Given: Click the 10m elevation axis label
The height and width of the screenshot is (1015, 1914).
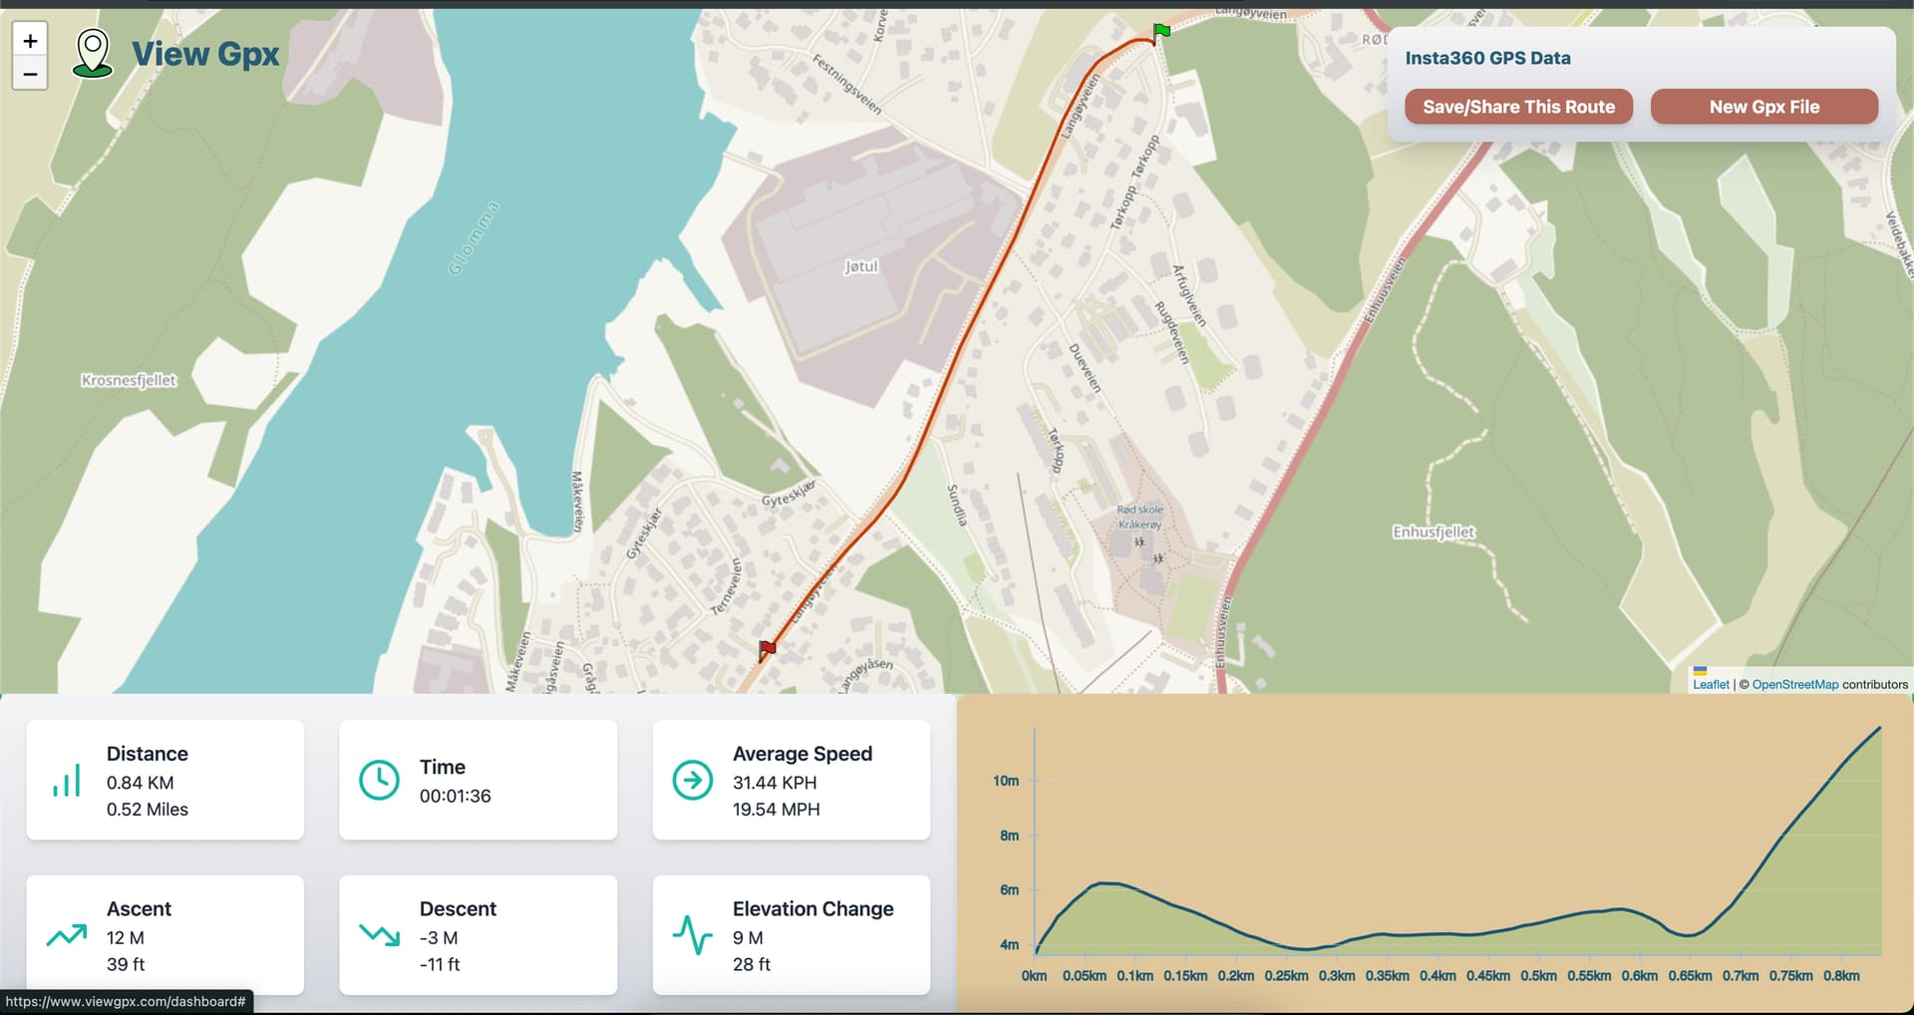Looking at the screenshot, I should pyautogui.click(x=1006, y=781).
